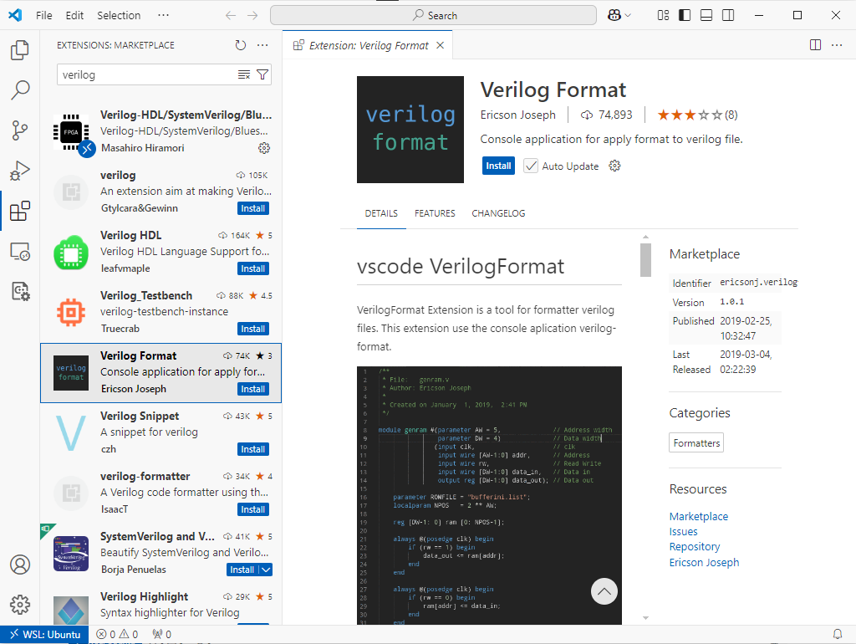Viewport: 856px width, 644px height.
Task: Open the filter extensions funnel icon
Action: [x=262, y=74]
